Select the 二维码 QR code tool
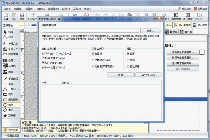The height and width of the screenshot is (140, 210). click(11, 66)
